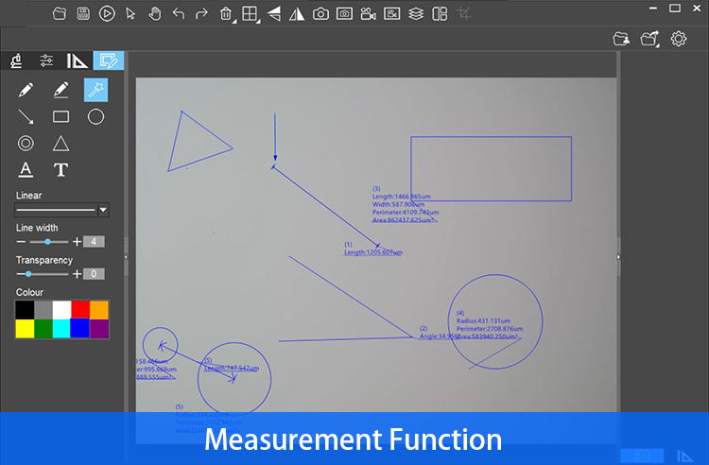Expand the trash delete options arrow
709x465 pixels.
coord(234,21)
